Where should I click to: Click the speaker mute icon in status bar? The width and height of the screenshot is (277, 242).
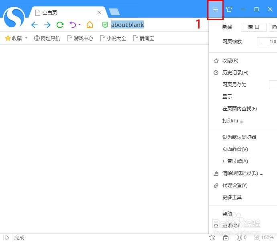click(212, 238)
